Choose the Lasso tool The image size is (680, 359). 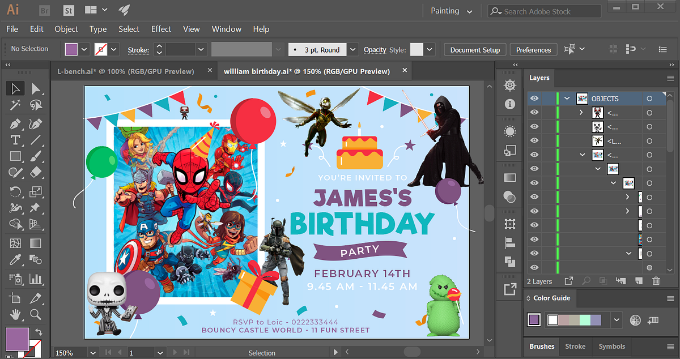click(36, 105)
